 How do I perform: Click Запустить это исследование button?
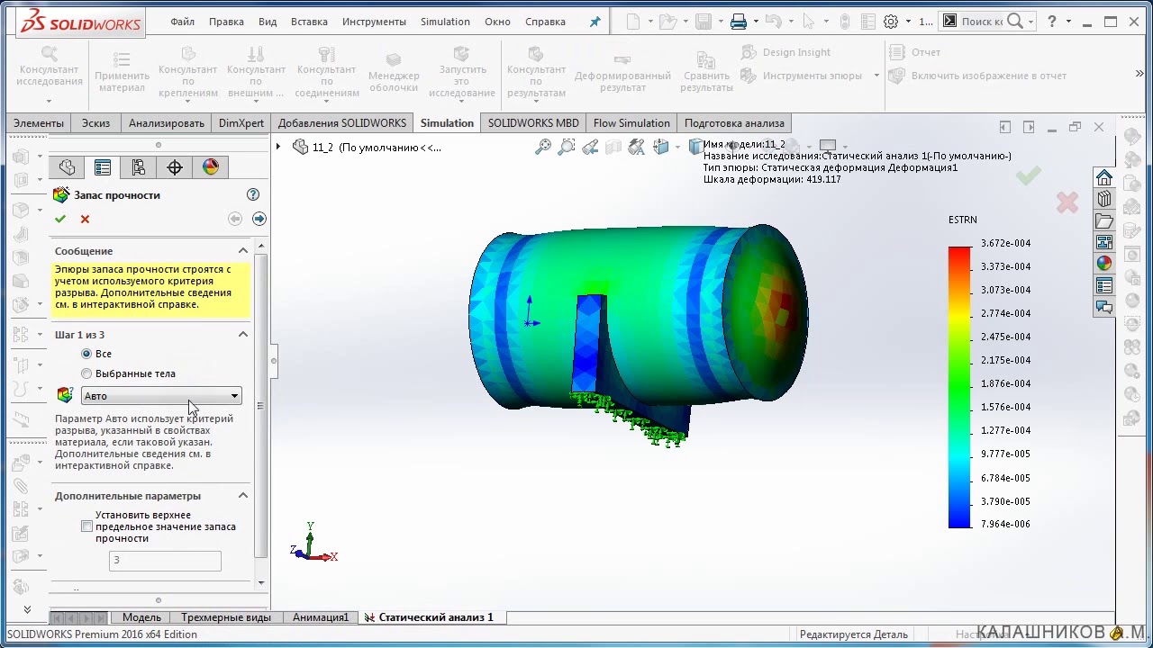(461, 72)
